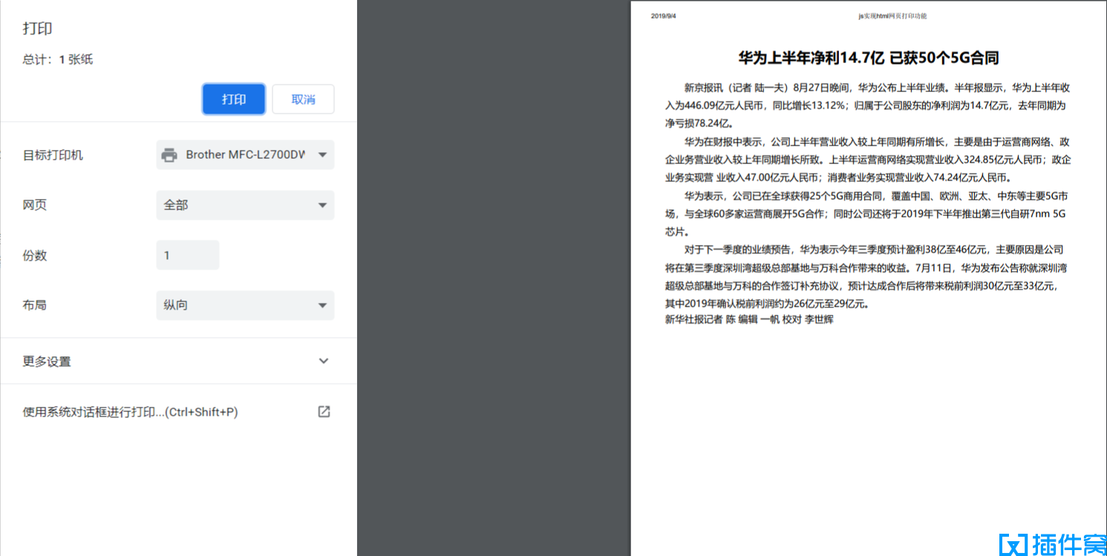Click preview header date 2019/9/4
1107x556 pixels.
664,16
